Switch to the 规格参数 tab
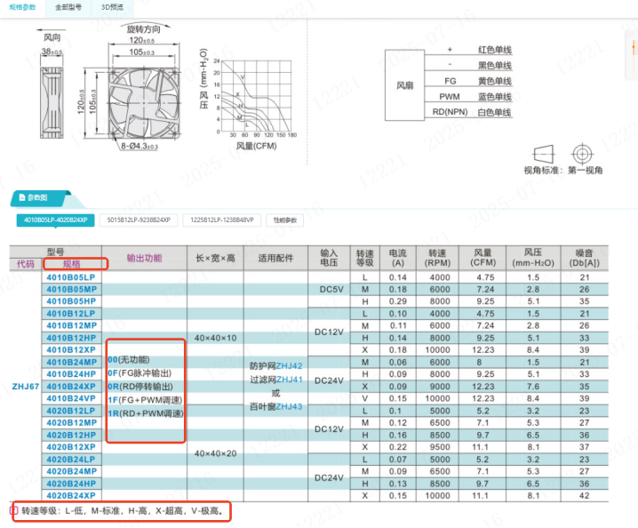 [x=22, y=7]
